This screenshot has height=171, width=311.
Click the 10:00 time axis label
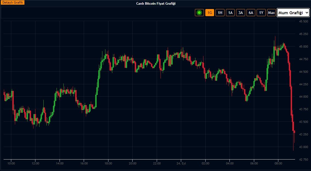tap(11, 163)
